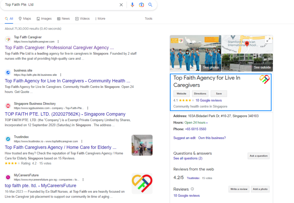Click the https://www.topfaithcaregiver.com URL text

click(x=34, y=42)
